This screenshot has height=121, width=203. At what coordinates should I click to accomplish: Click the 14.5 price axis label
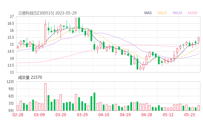tap(11, 51)
